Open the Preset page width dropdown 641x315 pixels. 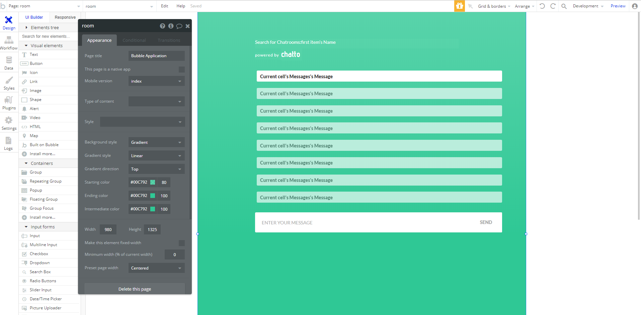coord(157,268)
